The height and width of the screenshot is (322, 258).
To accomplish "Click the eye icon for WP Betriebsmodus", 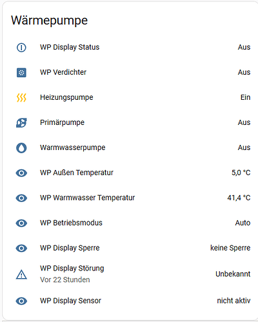I will pyautogui.click(x=21, y=223).
